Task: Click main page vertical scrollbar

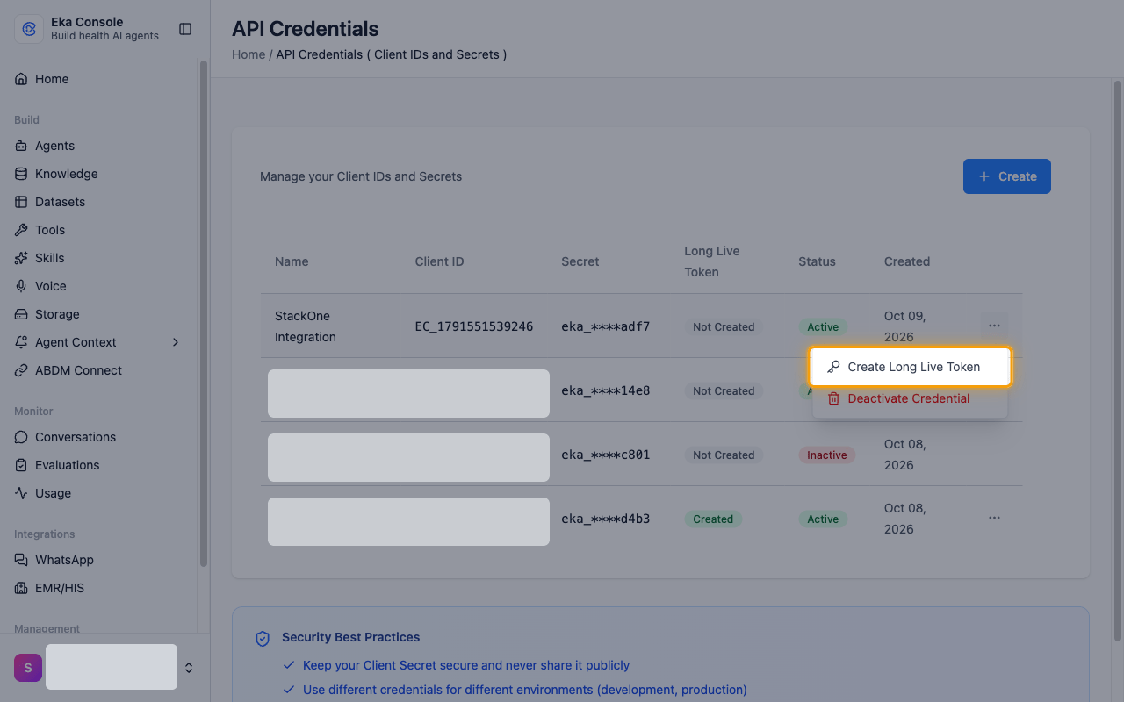Action: tap(1117, 360)
